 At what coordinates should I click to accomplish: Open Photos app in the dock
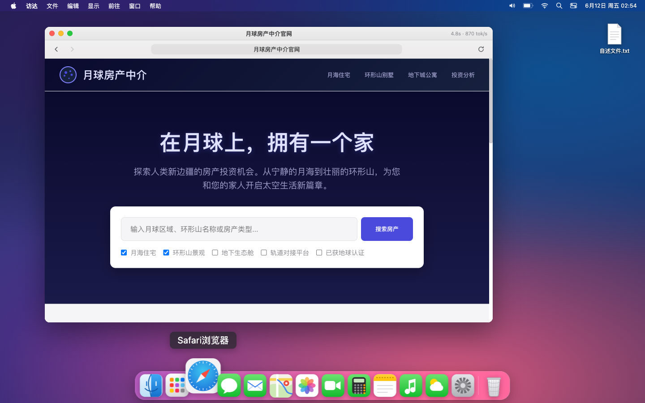(x=307, y=386)
